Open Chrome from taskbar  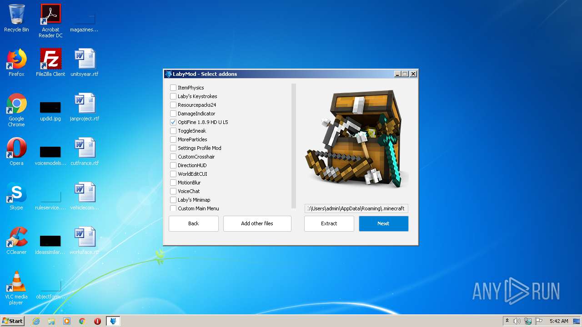82,321
